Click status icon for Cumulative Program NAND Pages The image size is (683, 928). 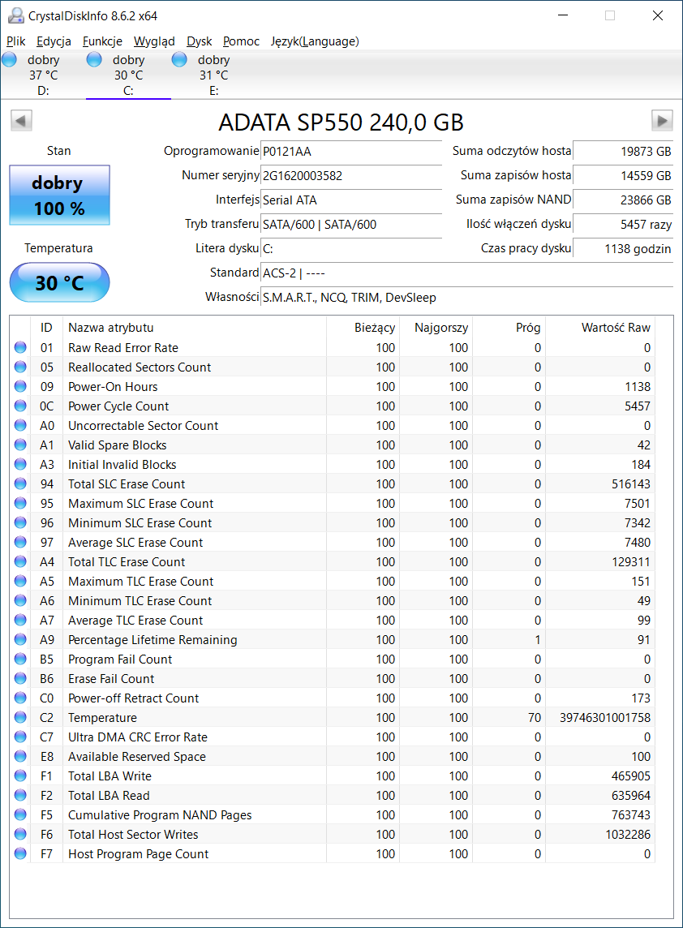pos(20,815)
